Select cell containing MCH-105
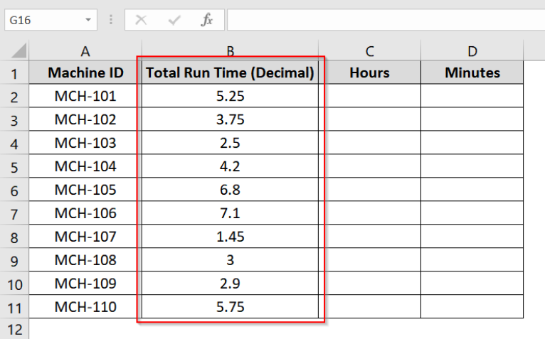The width and height of the screenshot is (545, 339). coord(85,190)
